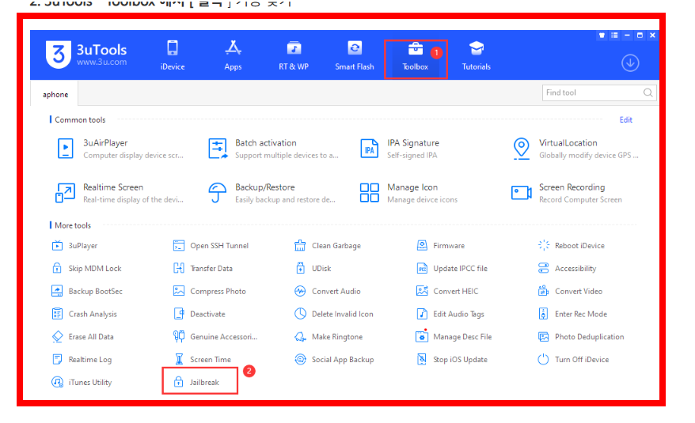Launch 3uAirPlayer tool
This screenshot has width=695, height=423.
tap(120, 149)
